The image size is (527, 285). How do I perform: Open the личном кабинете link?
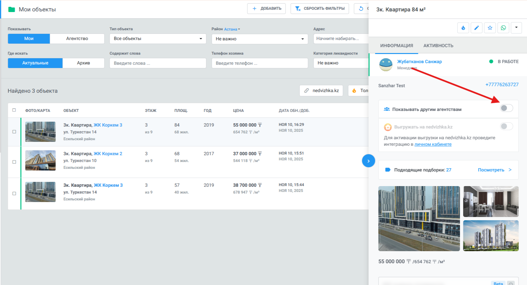[x=433, y=144]
